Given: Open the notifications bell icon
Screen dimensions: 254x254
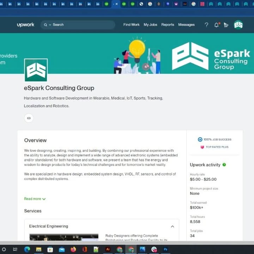Looking at the screenshot, I should point(217,25).
